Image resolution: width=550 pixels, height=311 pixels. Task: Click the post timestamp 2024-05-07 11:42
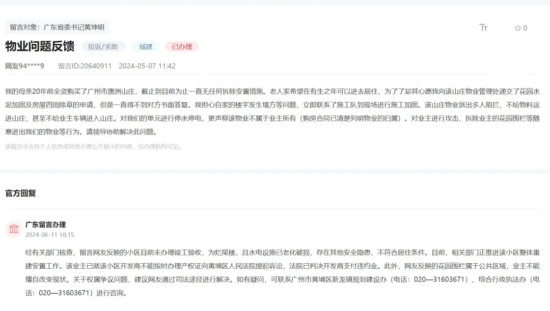click(147, 66)
